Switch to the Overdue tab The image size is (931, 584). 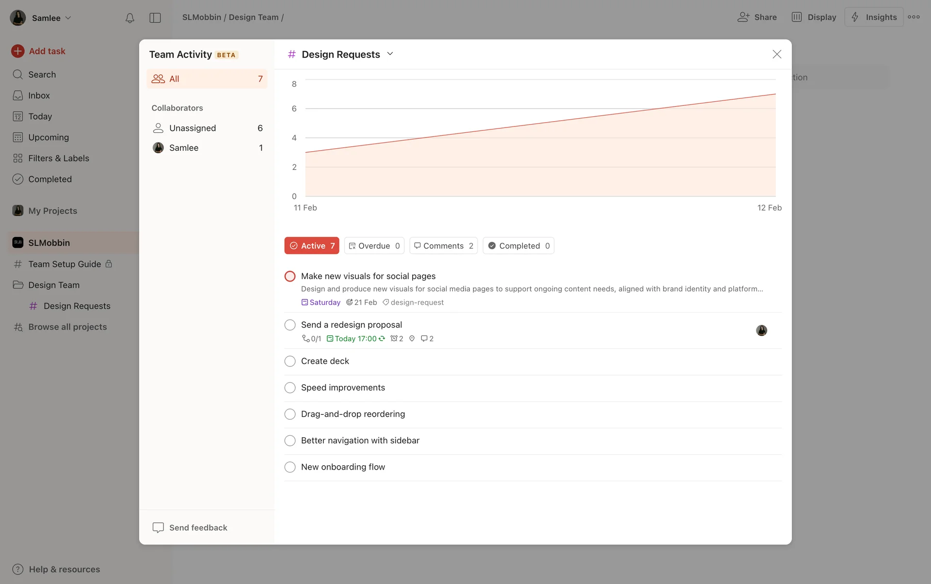tap(374, 246)
